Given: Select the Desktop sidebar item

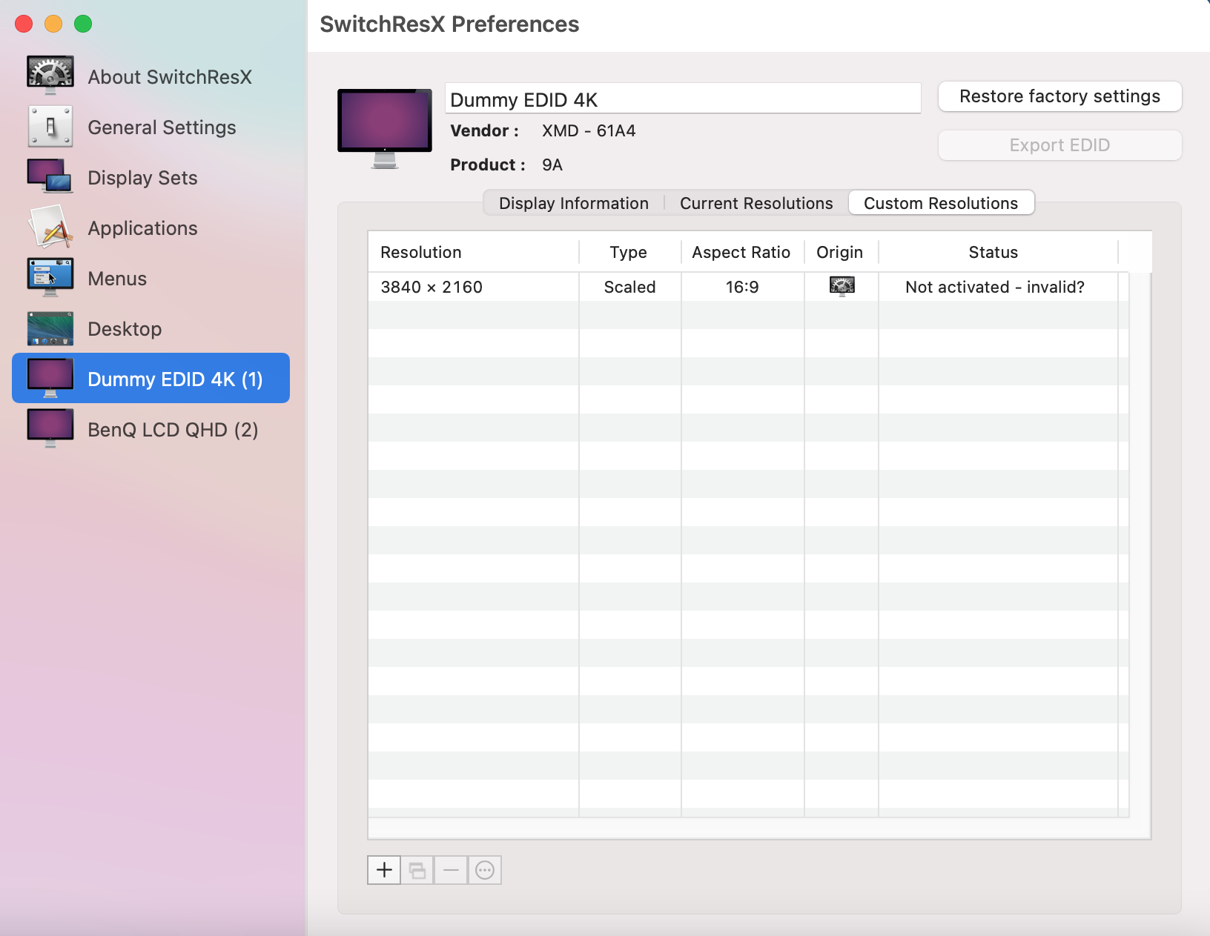Looking at the screenshot, I should 124,329.
